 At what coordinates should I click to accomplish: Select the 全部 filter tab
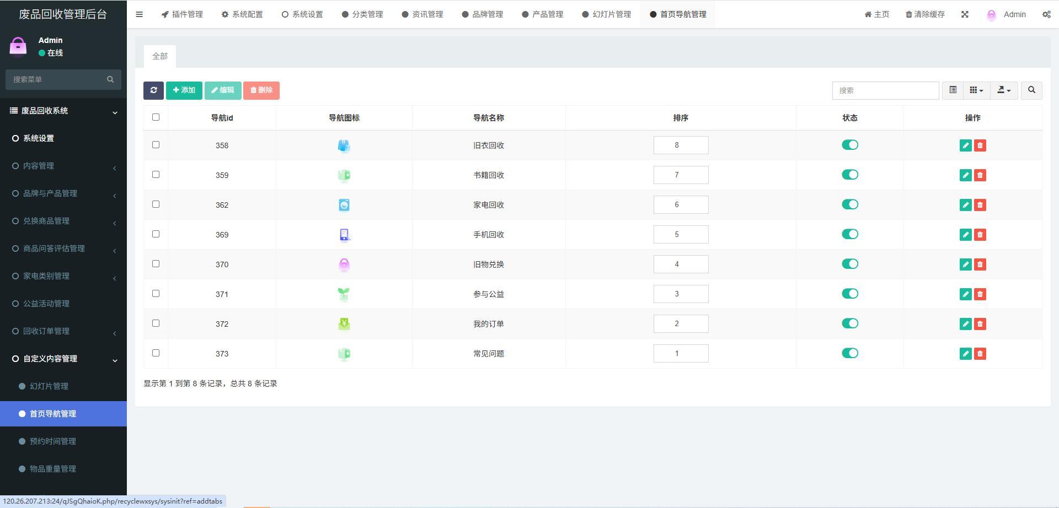pos(160,56)
